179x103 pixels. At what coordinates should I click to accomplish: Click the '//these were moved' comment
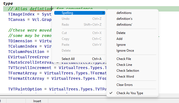[x=30, y=30]
